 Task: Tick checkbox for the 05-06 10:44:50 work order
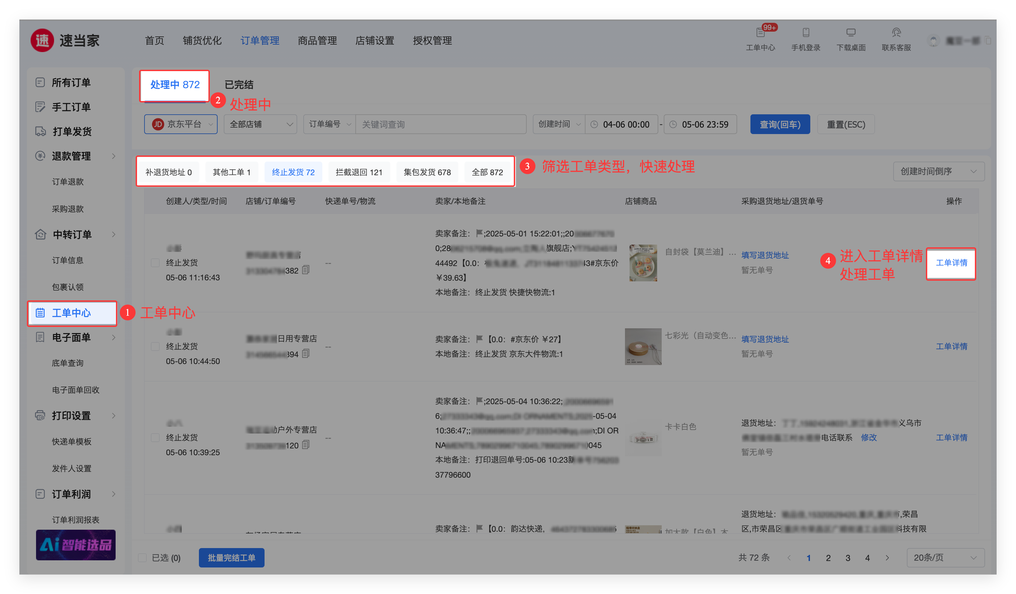(x=155, y=346)
